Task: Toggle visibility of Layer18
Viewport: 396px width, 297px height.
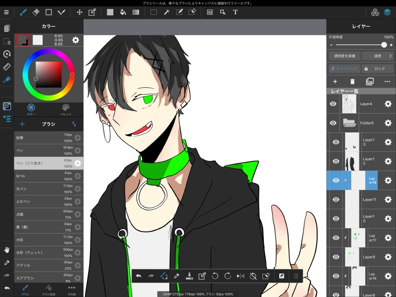Action: point(336,180)
